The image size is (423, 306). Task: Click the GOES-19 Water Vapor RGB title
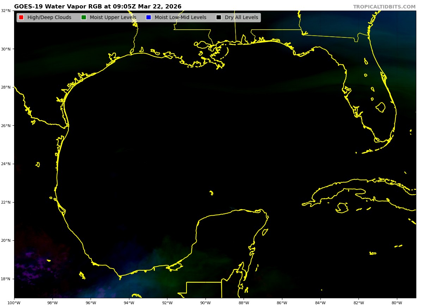[98, 7]
